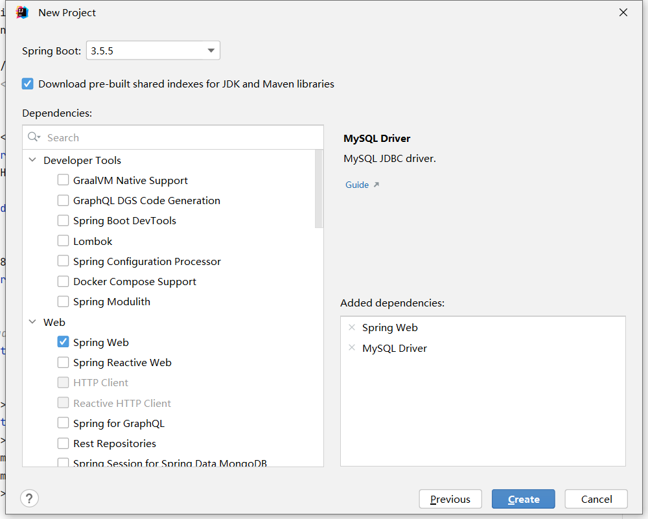Remove MySQL Driver from added dependencies
This screenshot has width=648, height=519.
pos(352,348)
